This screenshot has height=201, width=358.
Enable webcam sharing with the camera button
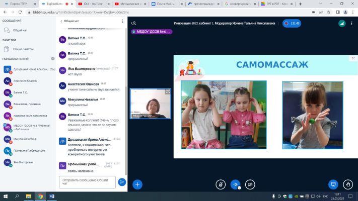(250, 184)
